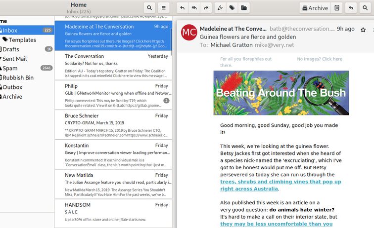
Task: Click the "Click here" no-images link
Action: [x=332, y=59]
